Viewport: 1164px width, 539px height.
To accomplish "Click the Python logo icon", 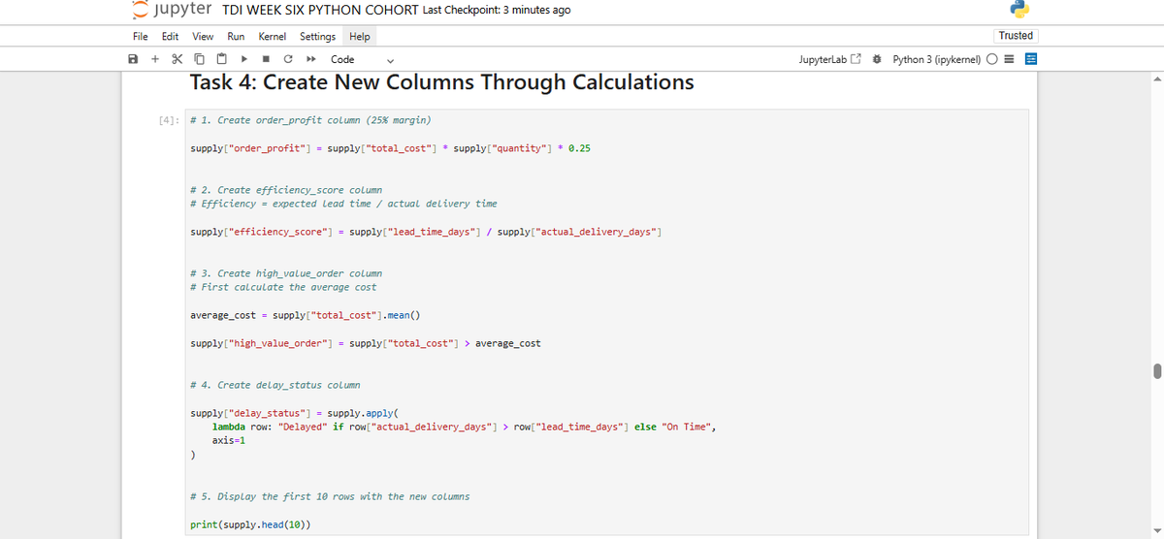I will point(1018,10).
